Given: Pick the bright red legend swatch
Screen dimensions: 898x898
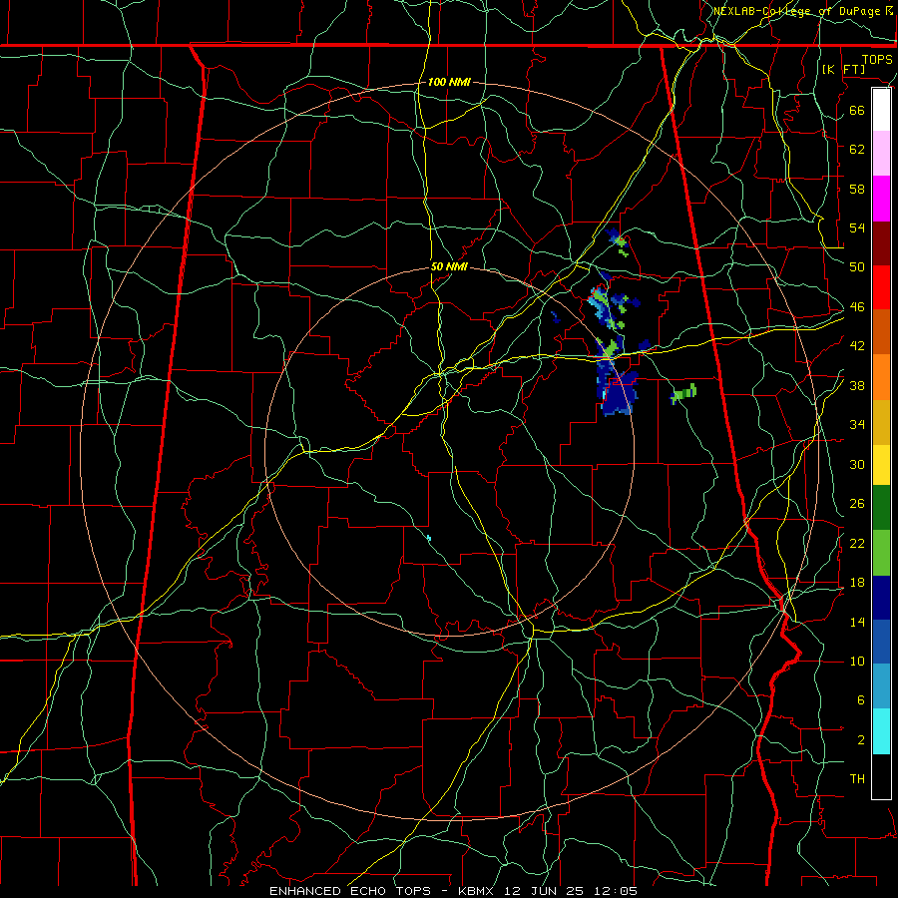Looking at the screenshot, I should pyautogui.click(x=881, y=287).
